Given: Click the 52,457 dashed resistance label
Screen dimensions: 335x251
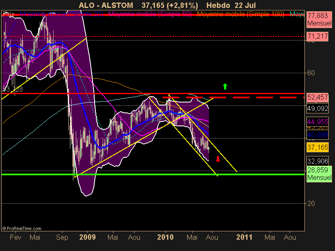Looking at the screenshot, I should click(x=317, y=97).
